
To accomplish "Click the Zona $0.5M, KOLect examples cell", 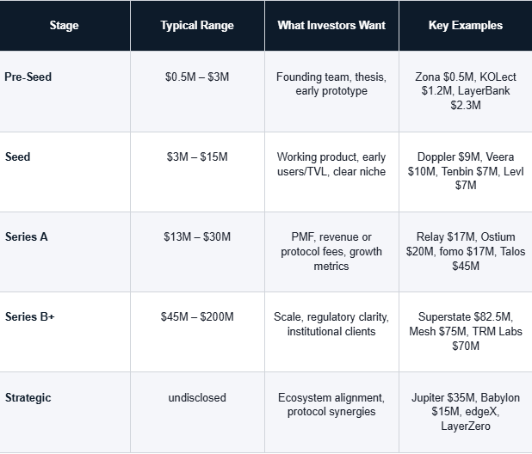I will [x=466, y=91].
